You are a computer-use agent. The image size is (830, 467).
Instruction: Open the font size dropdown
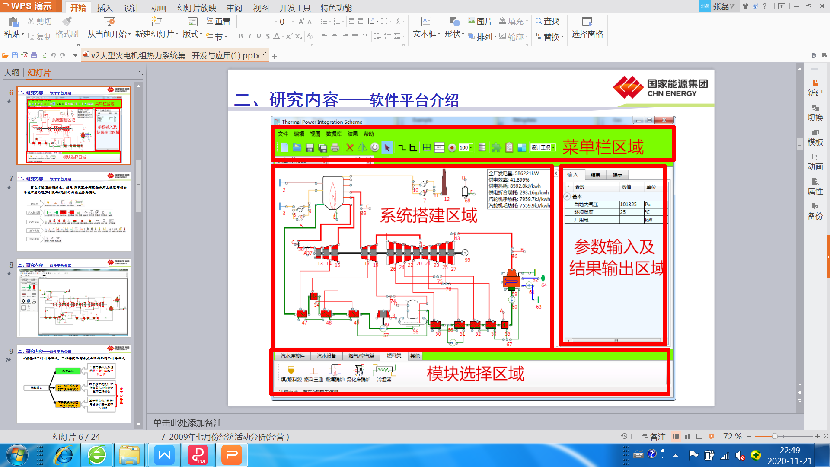click(293, 22)
